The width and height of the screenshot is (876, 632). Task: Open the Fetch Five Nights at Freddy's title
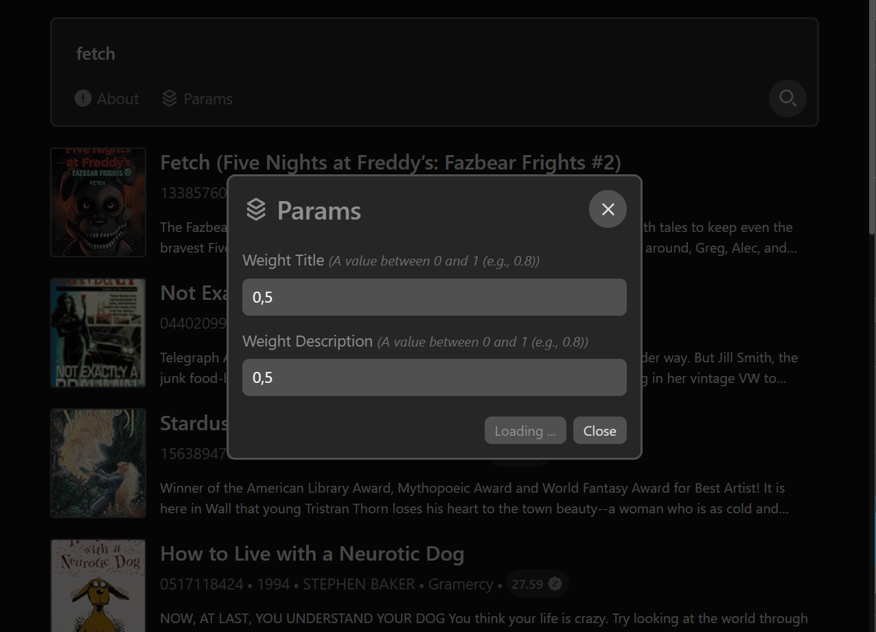tap(391, 163)
